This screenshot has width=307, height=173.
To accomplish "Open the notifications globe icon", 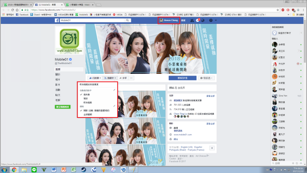I will point(203,21).
